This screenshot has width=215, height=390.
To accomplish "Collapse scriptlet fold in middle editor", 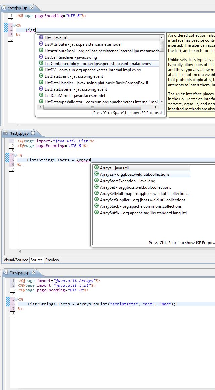I will tap(15, 155).
